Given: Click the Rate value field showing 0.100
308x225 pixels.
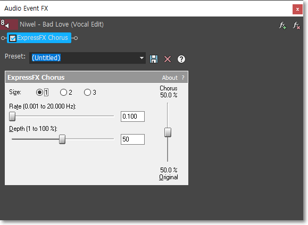Looking at the screenshot, I should point(132,116).
